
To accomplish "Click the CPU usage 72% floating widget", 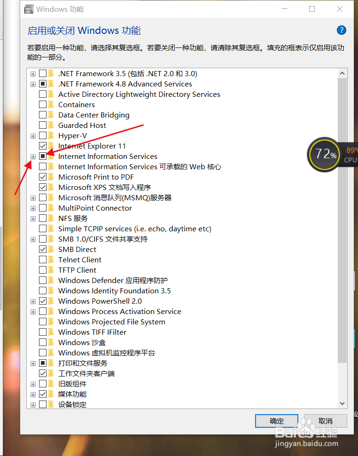I will (x=325, y=154).
